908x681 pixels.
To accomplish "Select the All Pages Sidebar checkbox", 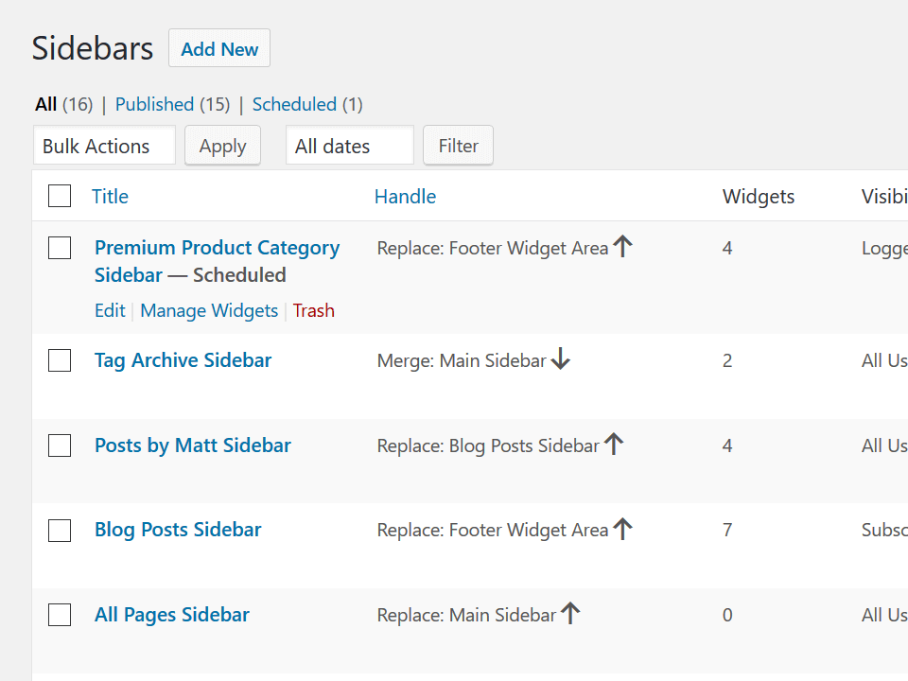I will click(59, 615).
